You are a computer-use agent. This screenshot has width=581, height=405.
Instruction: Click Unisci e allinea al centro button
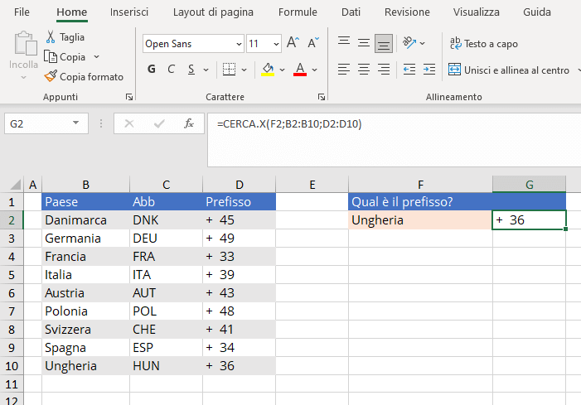(509, 70)
